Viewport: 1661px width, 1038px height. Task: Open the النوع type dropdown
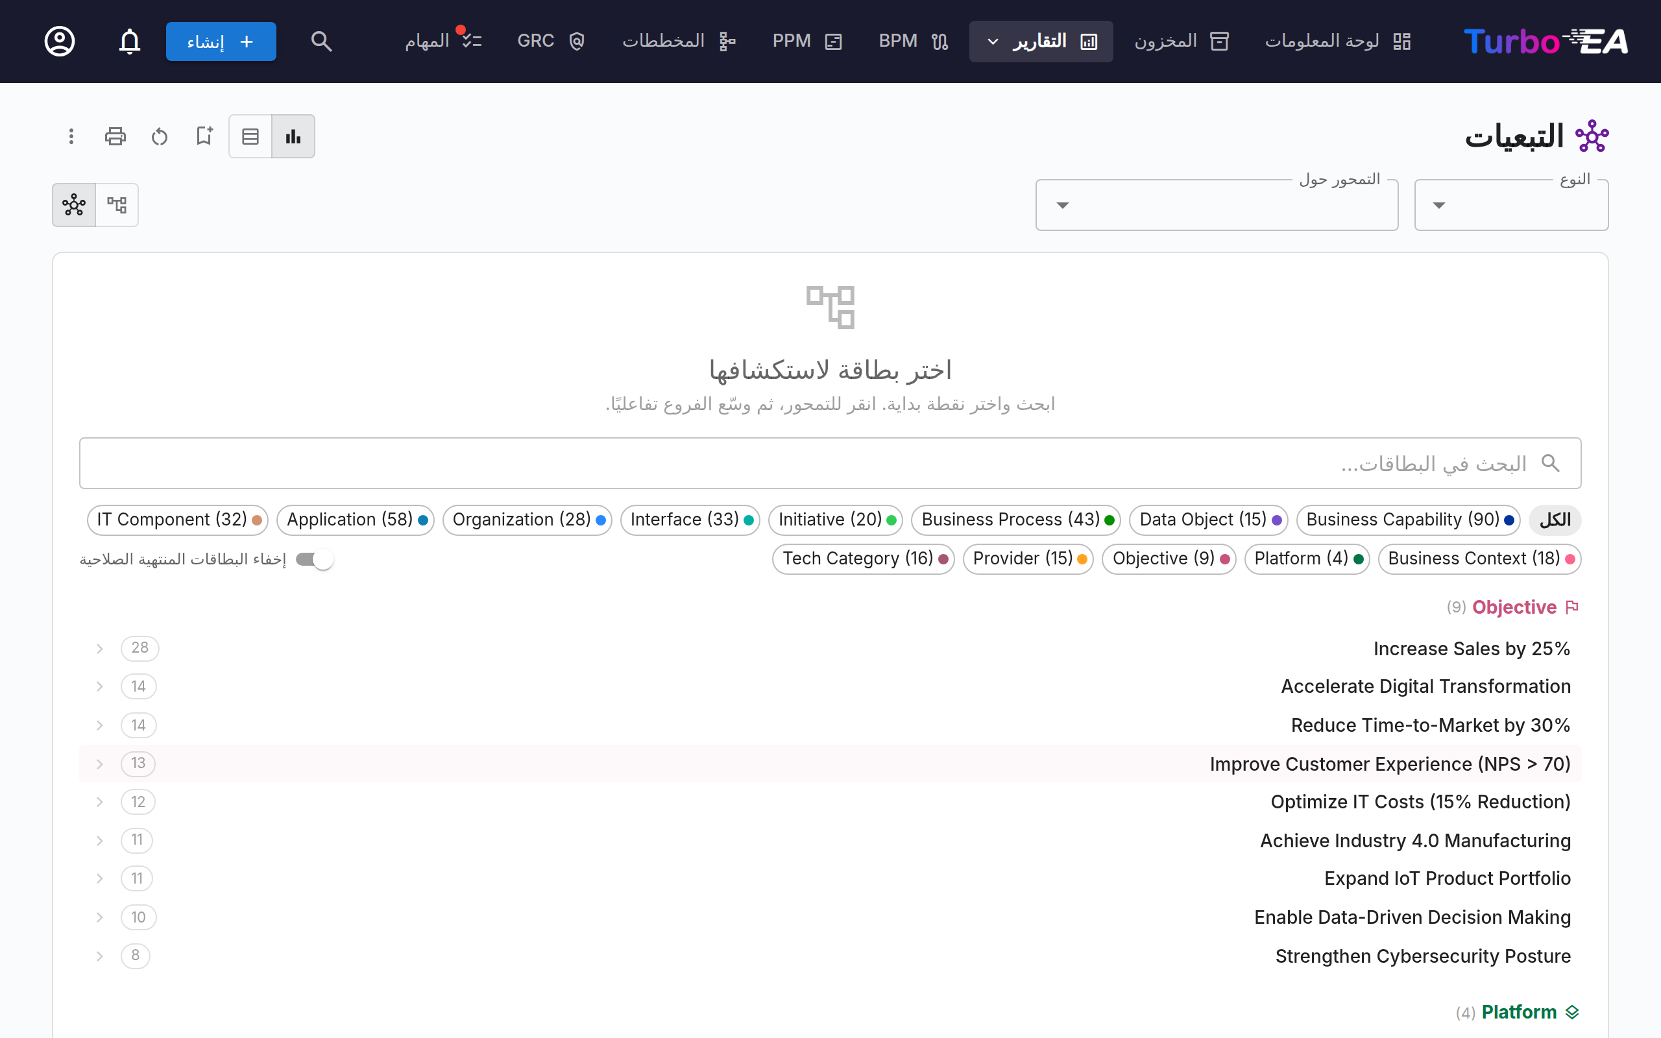pos(1511,205)
